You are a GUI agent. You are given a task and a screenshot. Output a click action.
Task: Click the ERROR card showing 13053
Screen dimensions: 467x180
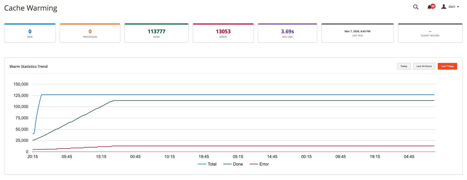coord(223,33)
